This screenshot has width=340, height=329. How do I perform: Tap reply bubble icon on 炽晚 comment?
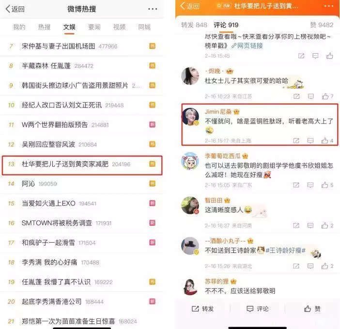point(311,96)
